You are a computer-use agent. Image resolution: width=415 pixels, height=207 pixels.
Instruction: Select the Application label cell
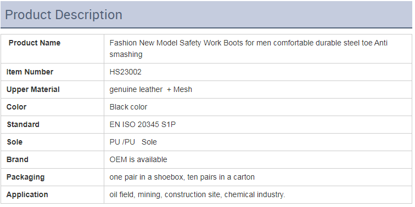click(52, 194)
